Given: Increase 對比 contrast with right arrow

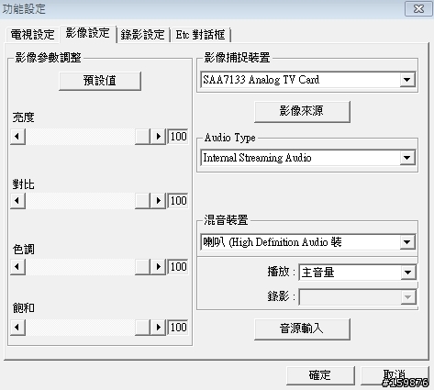Looking at the screenshot, I should point(158,201).
